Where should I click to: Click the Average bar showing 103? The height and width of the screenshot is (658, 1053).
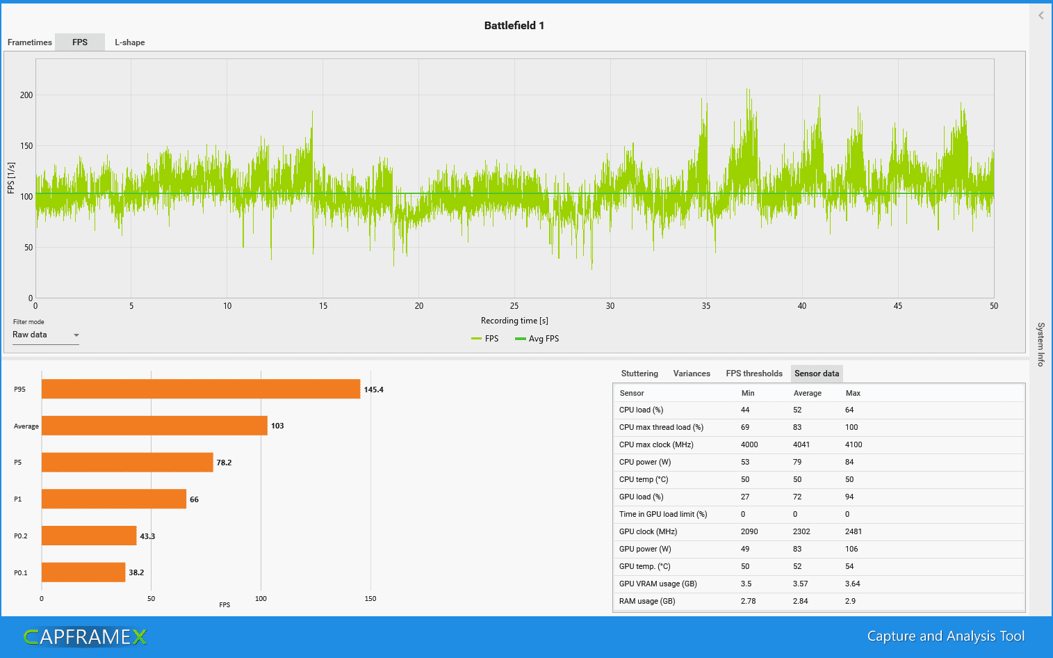pos(154,426)
